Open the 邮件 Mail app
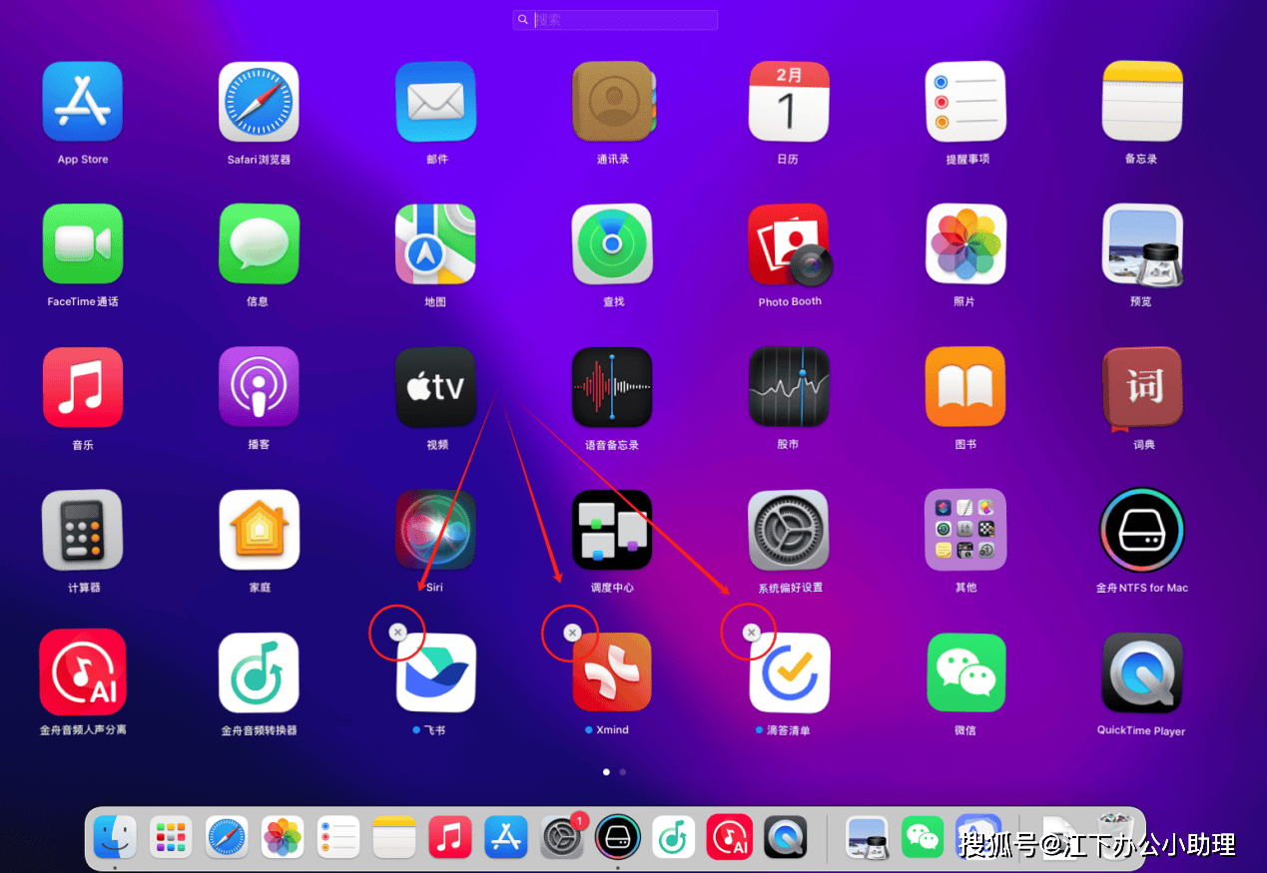This screenshot has width=1267, height=873. coord(435,102)
